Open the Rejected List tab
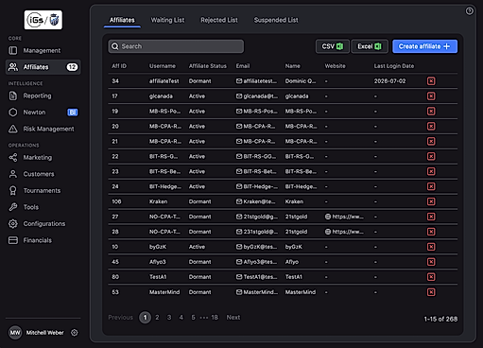 [219, 20]
